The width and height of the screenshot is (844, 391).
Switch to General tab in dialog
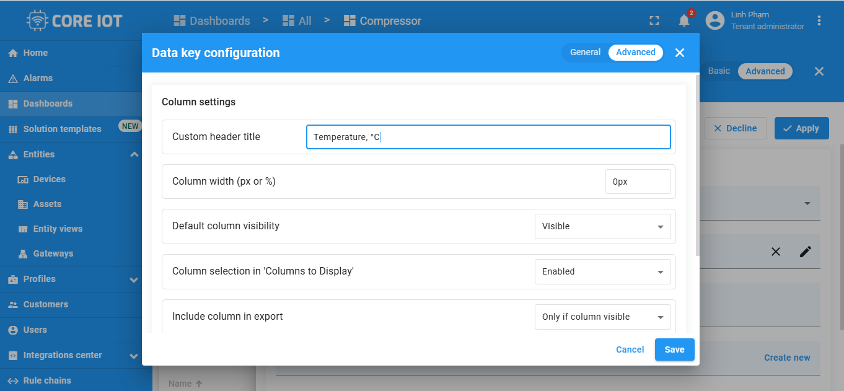pyautogui.click(x=585, y=53)
